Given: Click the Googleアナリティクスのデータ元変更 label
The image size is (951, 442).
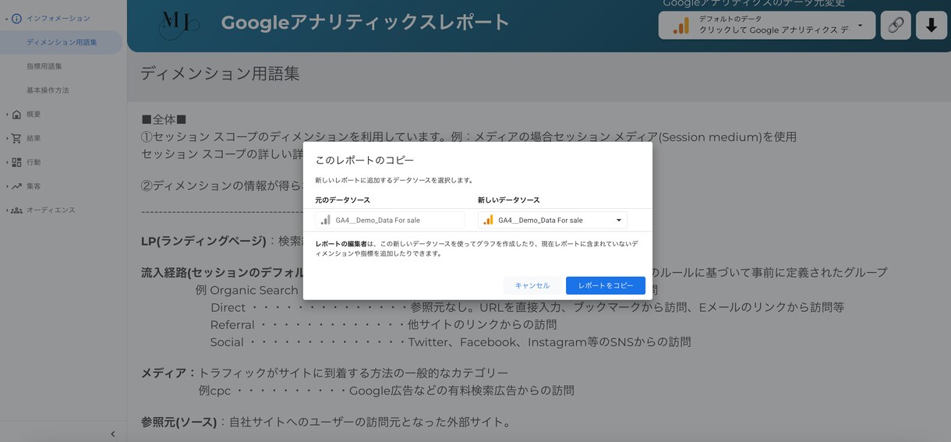Looking at the screenshot, I should point(754,4).
